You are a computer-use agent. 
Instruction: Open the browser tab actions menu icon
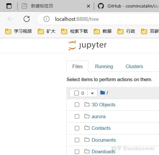coord(9,6)
